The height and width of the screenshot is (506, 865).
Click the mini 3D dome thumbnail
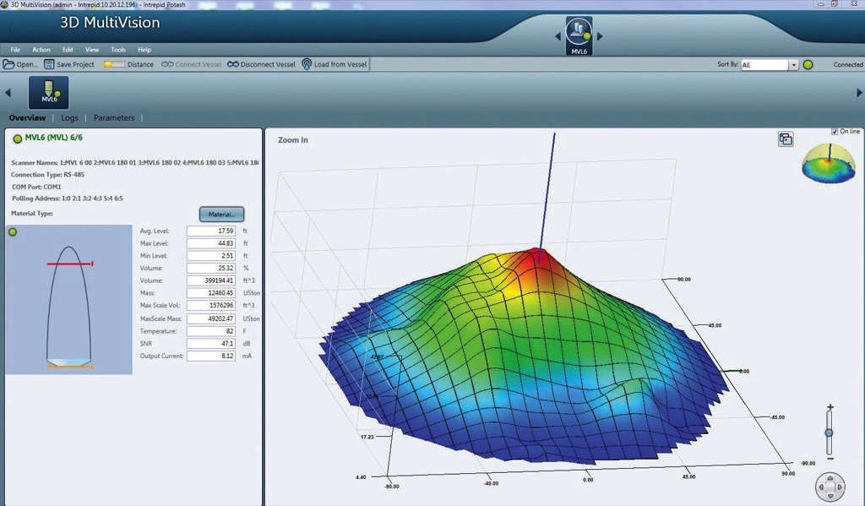[x=828, y=163]
